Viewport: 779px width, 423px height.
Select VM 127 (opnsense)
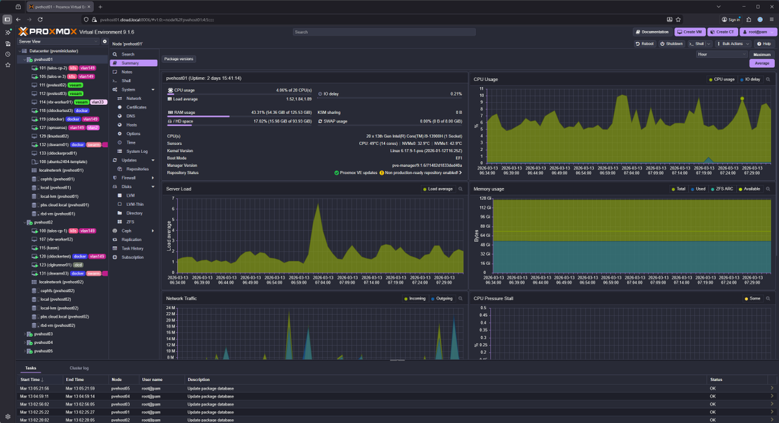tap(53, 128)
